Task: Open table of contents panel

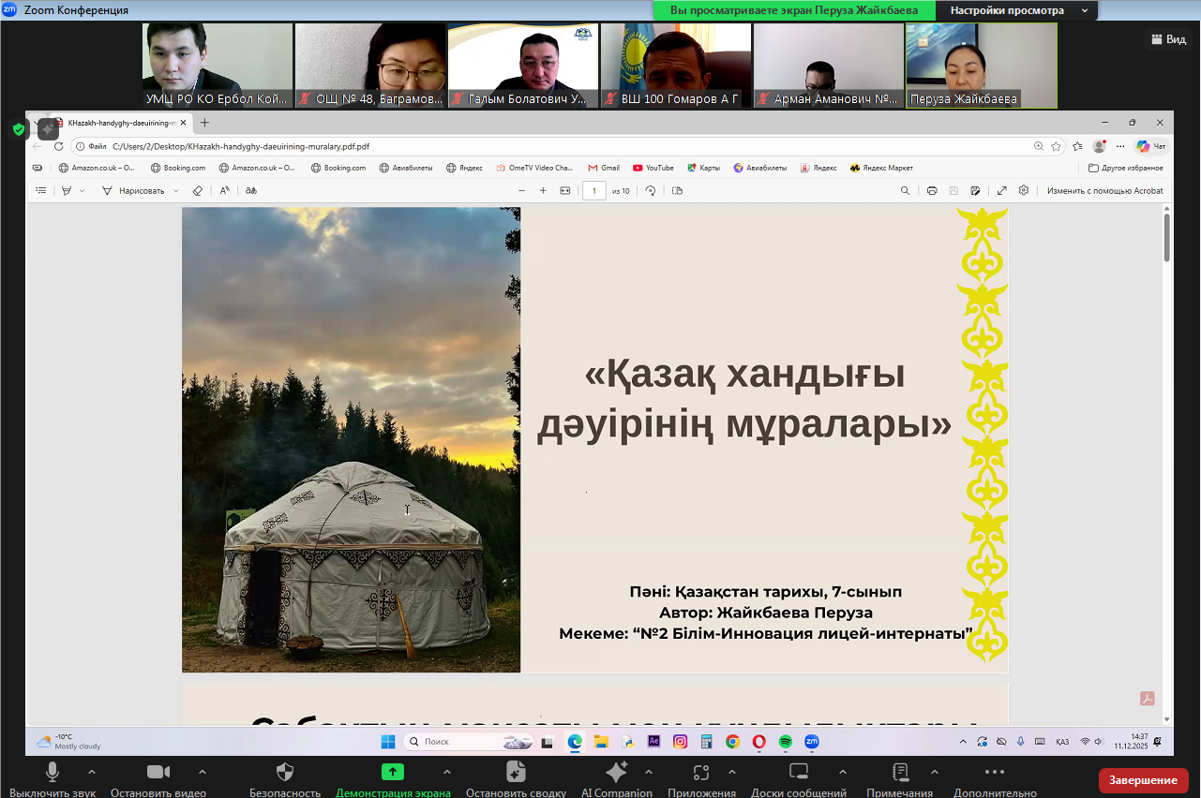Action: [x=40, y=190]
